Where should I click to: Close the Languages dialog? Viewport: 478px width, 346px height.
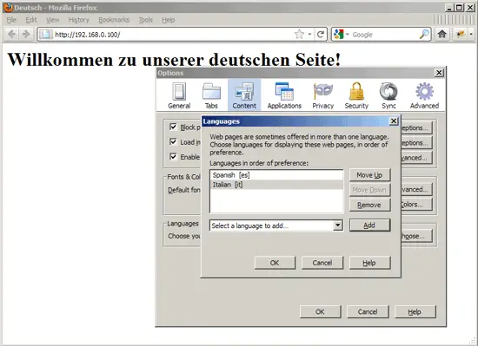click(394, 121)
